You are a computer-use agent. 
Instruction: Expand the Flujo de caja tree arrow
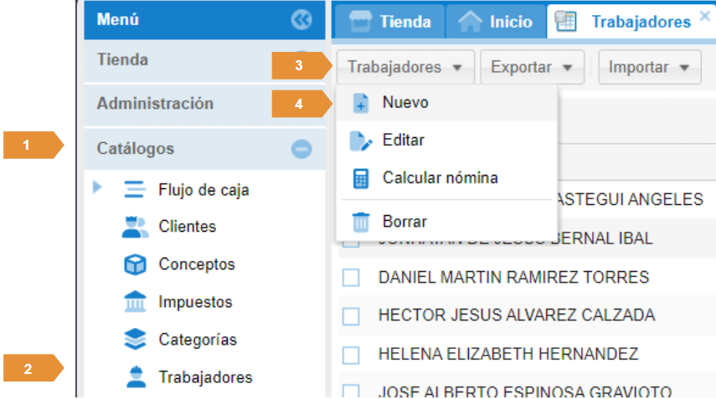point(98,187)
